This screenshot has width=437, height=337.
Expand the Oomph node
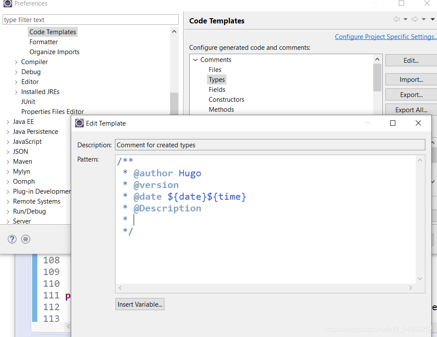8,182
